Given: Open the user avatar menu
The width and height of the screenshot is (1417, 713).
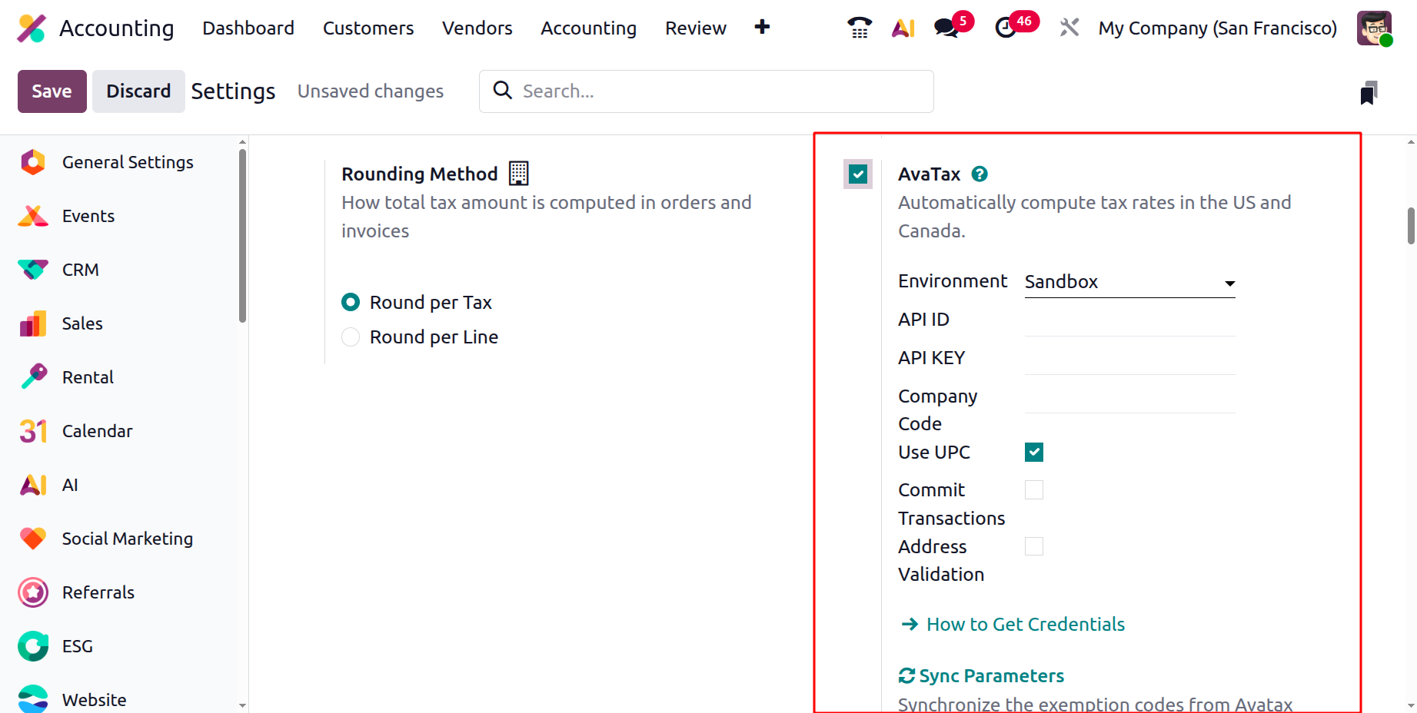Looking at the screenshot, I should tap(1374, 28).
